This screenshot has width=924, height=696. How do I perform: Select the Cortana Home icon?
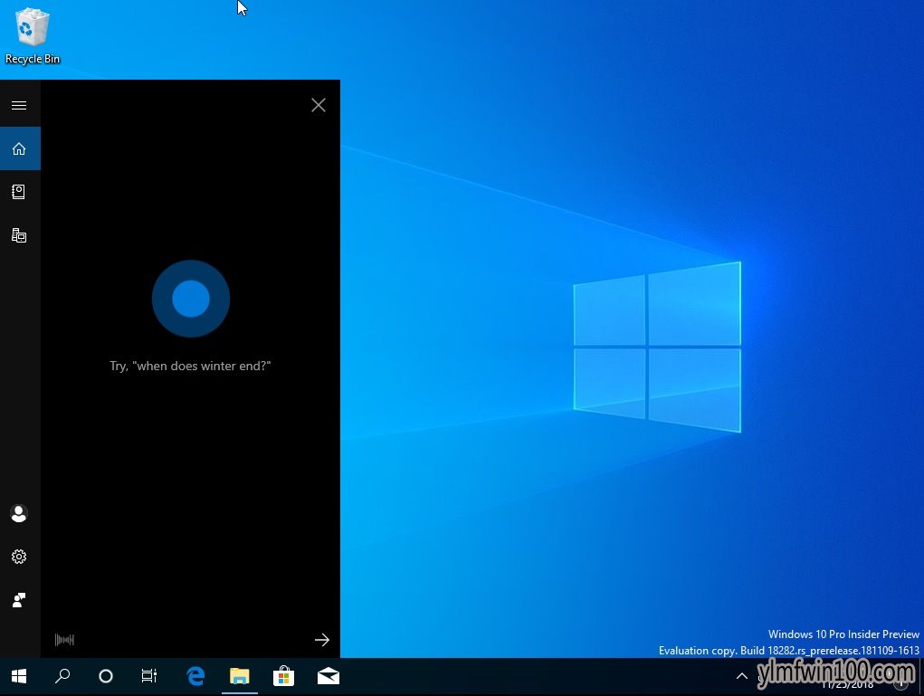pyautogui.click(x=19, y=148)
